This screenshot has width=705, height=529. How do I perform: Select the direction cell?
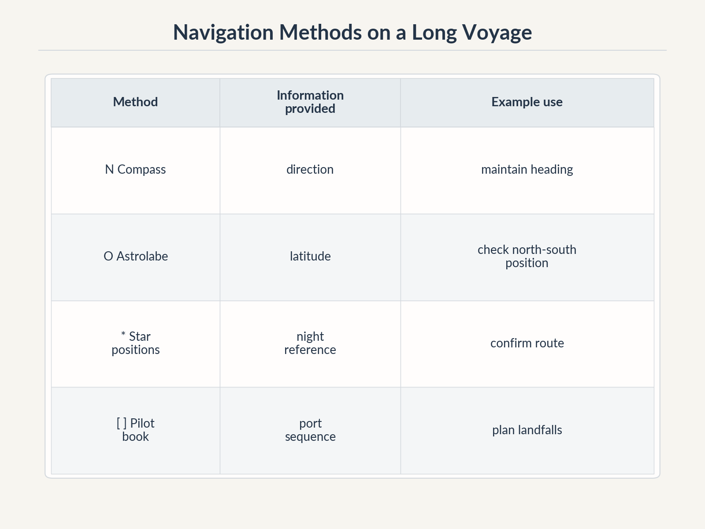click(310, 171)
